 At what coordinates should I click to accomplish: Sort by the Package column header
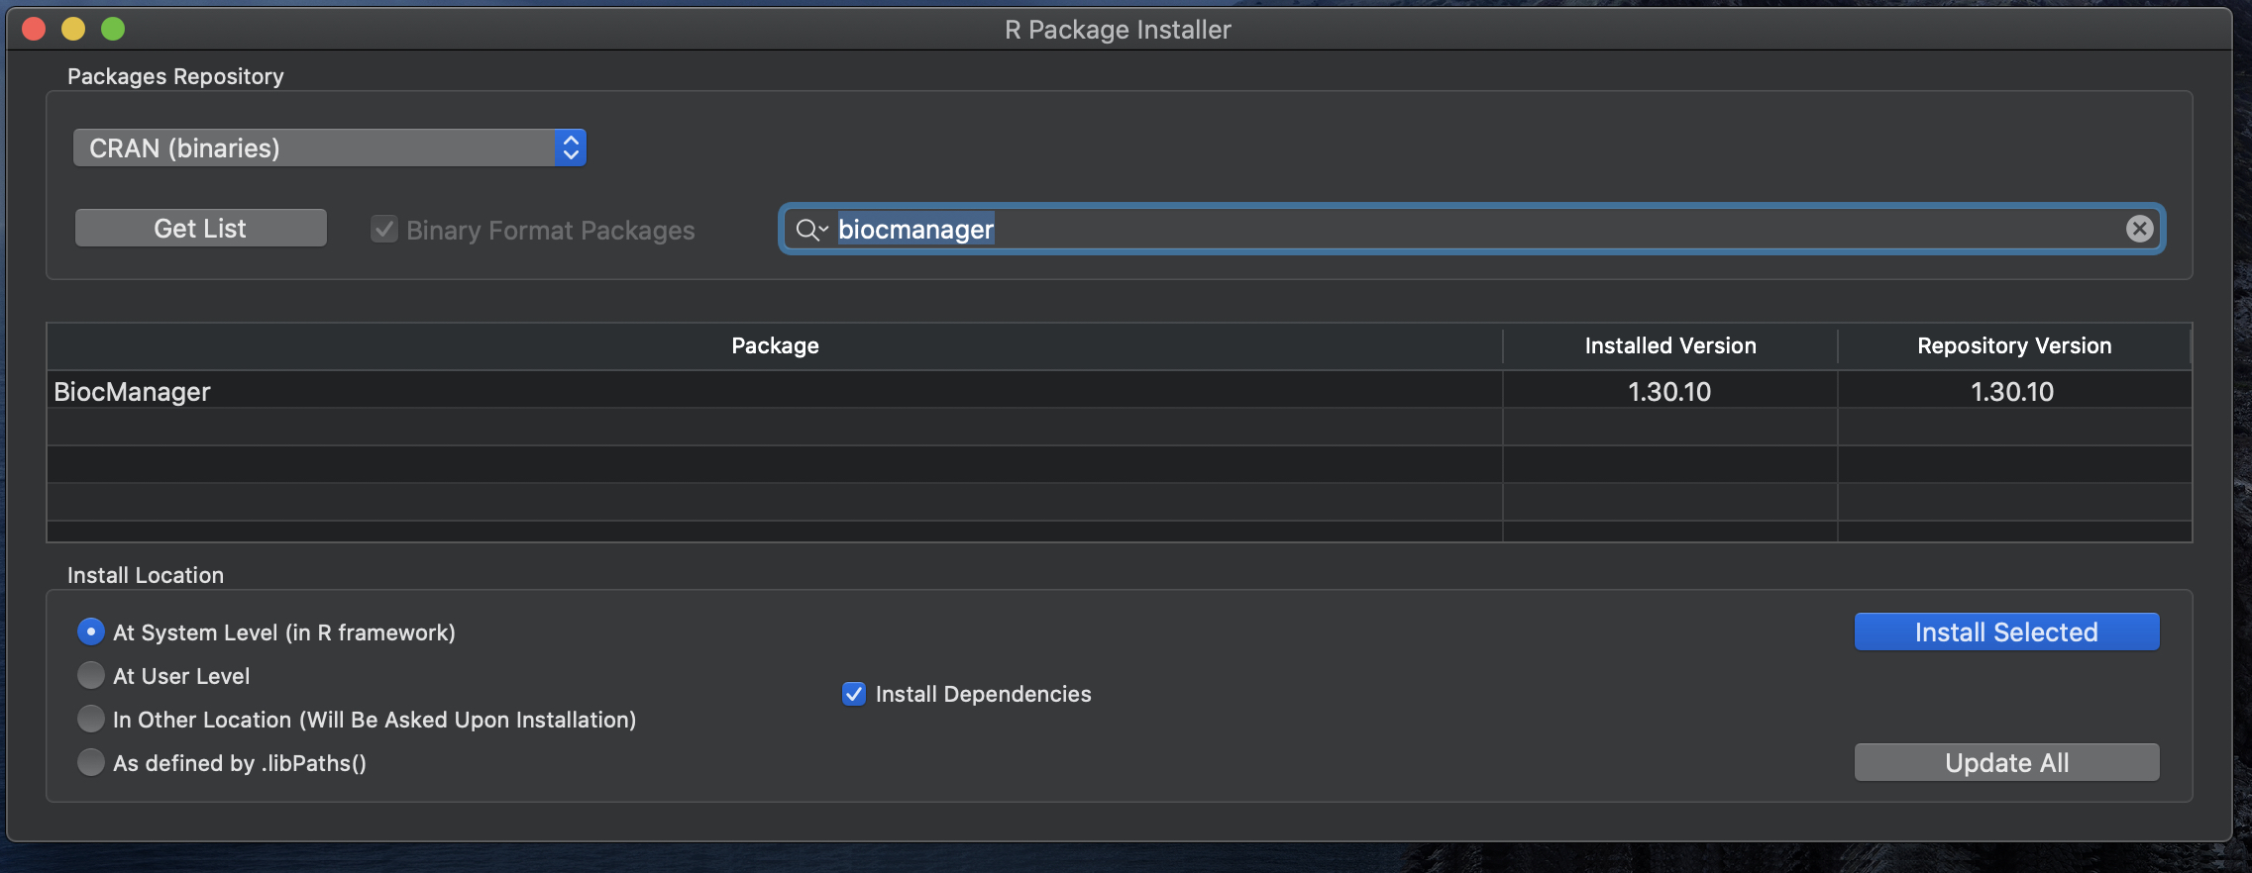tap(775, 346)
